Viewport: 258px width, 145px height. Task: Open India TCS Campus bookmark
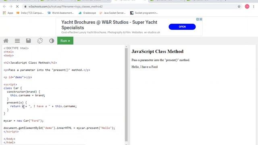click(30, 13)
